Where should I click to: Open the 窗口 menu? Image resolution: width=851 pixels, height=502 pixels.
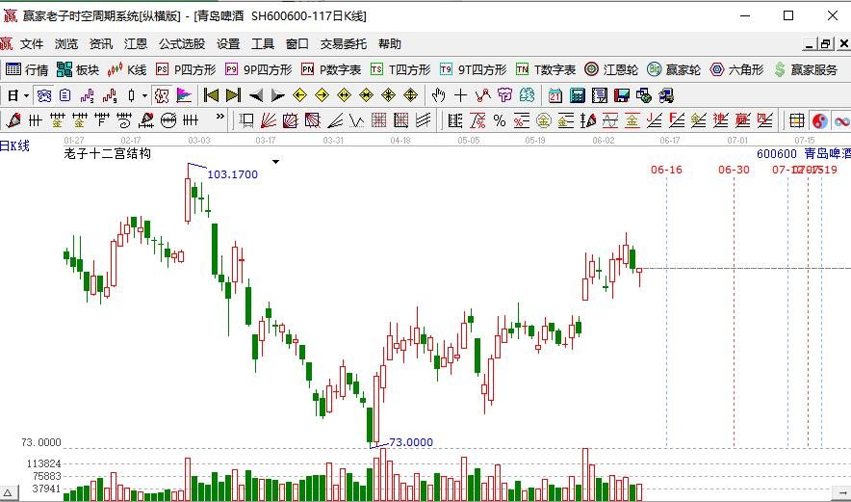297,44
